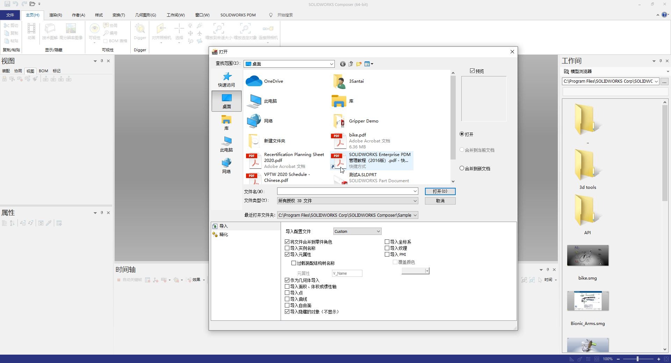Open the path dropdown in 工作间 panel
The image size is (671, 363).
[x=656, y=81]
